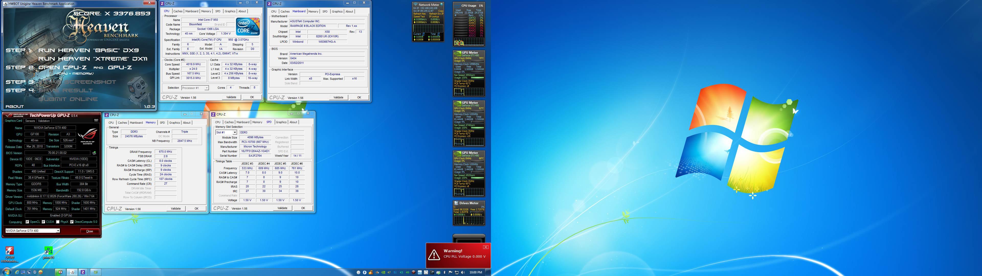Launch Internet Explorer from the quick launch
The width and height of the screenshot is (982, 276).
pos(17,272)
